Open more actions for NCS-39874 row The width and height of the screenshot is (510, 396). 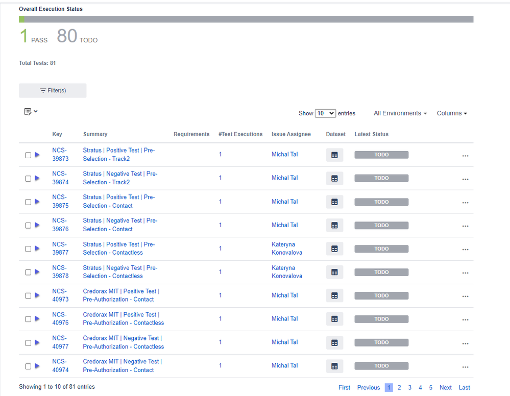465,179
